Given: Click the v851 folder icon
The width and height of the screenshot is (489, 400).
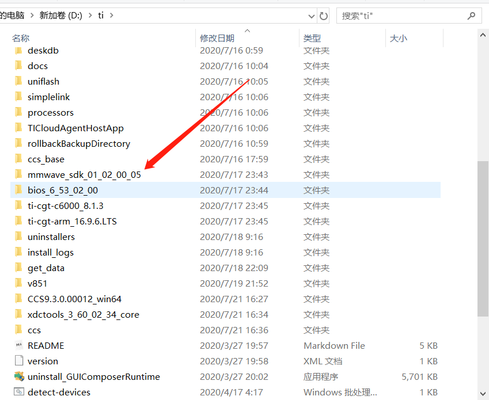Looking at the screenshot, I should click(18, 284).
